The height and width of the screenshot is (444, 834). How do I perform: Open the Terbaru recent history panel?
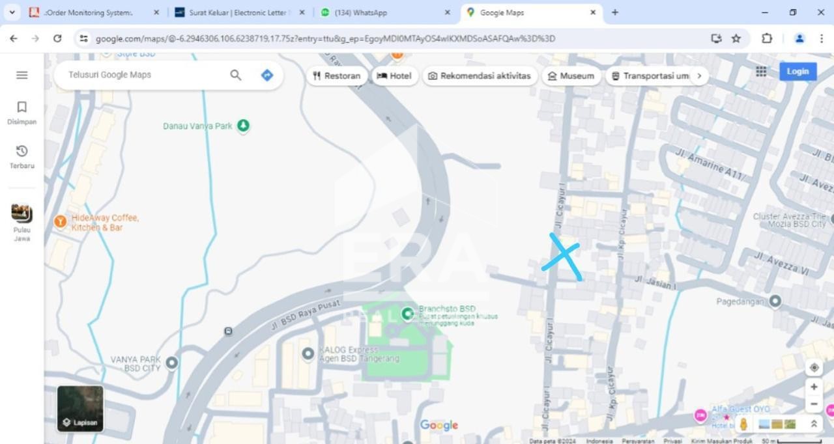point(22,156)
